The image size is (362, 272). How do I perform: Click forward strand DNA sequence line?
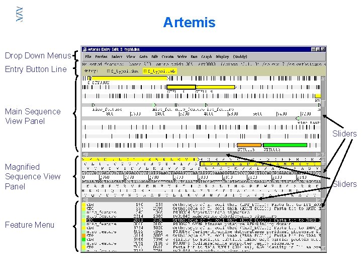[201, 173]
